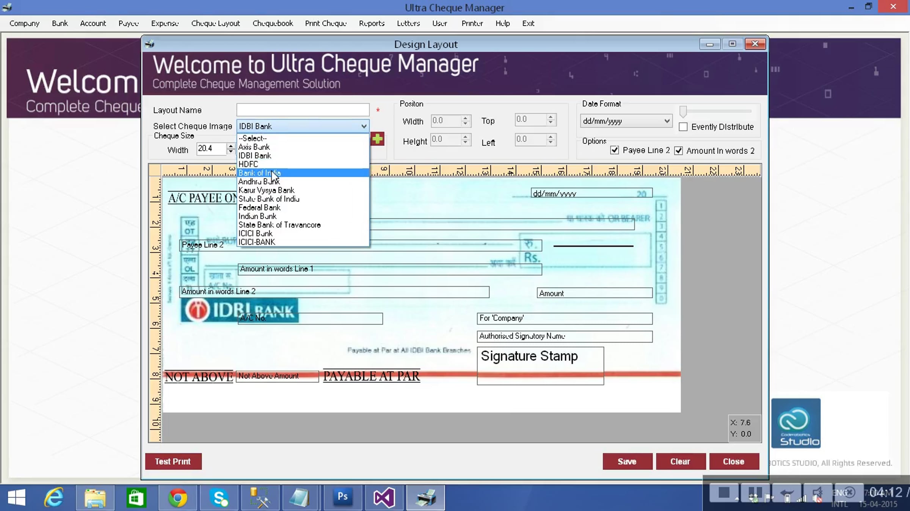This screenshot has height=511, width=910.
Task: Select the dd/mm/yyyy date field on cheque
Action: coord(591,193)
